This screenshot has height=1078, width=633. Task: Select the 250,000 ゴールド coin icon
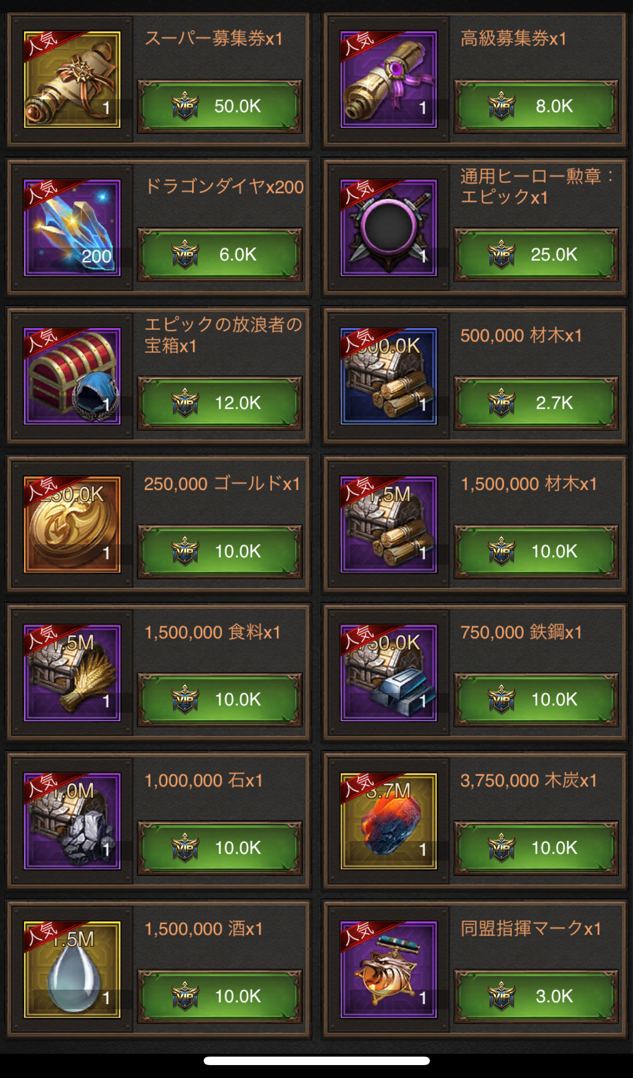72,525
